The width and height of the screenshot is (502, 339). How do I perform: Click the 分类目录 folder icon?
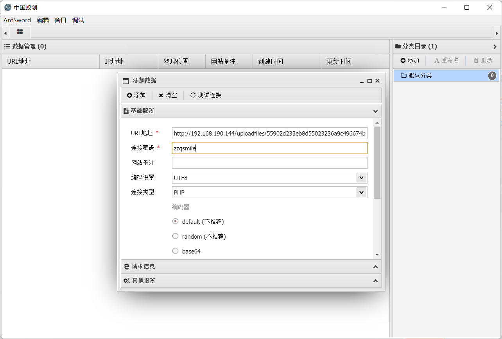click(x=398, y=46)
